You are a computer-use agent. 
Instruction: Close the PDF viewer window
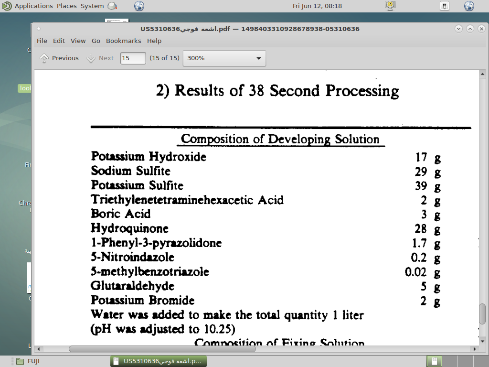pyautogui.click(x=481, y=29)
